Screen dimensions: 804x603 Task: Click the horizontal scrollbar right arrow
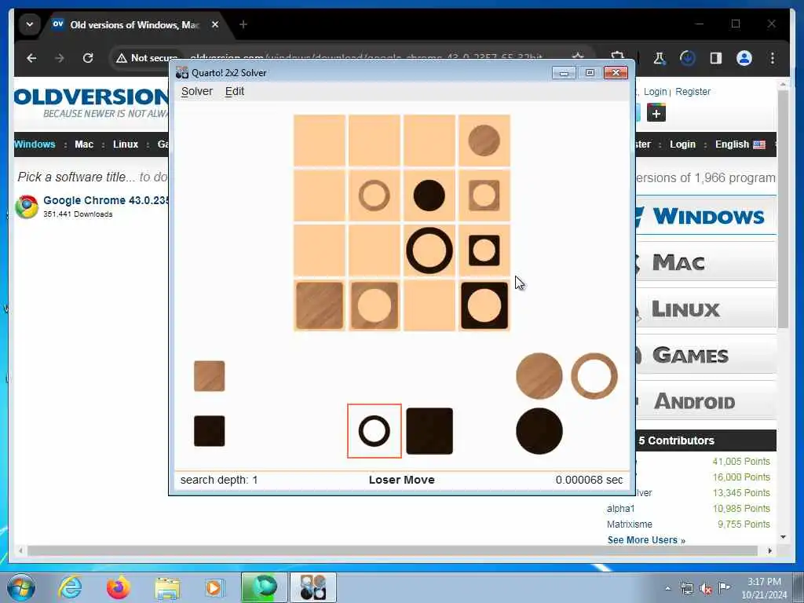tap(769, 550)
